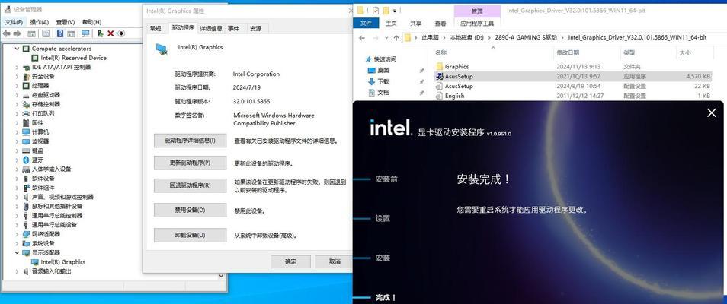Expand the 磁盘驱动器 tree node
This screenshot has height=304, width=727.
click(x=18, y=95)
